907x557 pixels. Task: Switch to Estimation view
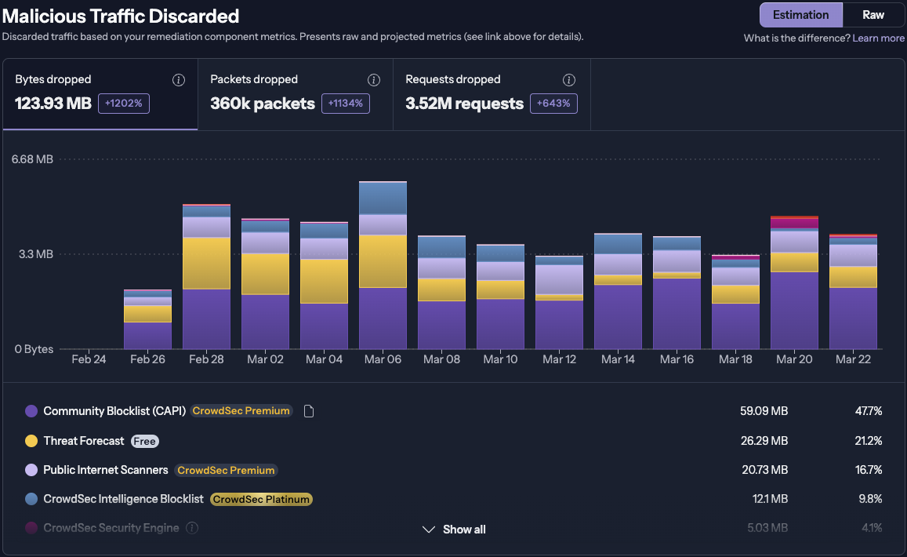pos(800,15)
